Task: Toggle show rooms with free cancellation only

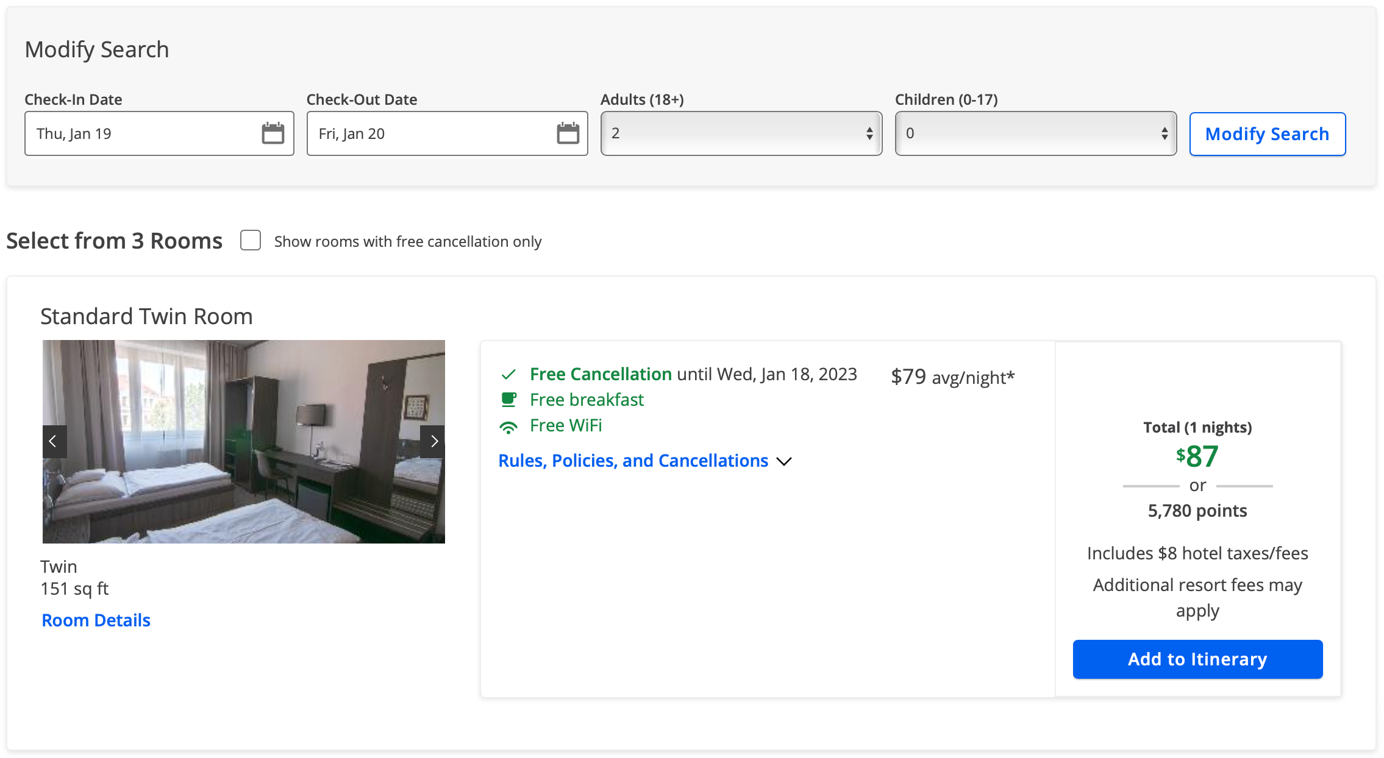Action: pyautogui.click(x=251, y=241)
